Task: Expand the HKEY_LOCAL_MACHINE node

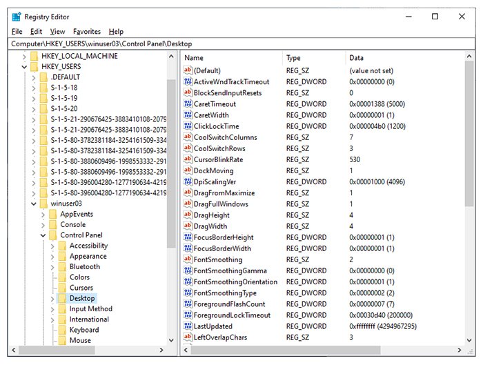Action: pos(24,56)
